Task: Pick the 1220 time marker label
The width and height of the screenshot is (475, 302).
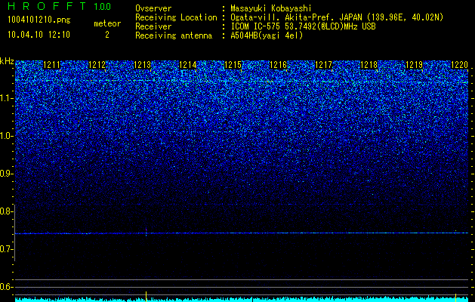Action: pos(460,65)
